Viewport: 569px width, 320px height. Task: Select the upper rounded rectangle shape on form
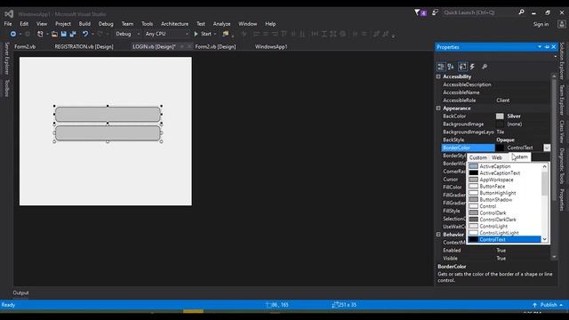click(x=108, y=114)
